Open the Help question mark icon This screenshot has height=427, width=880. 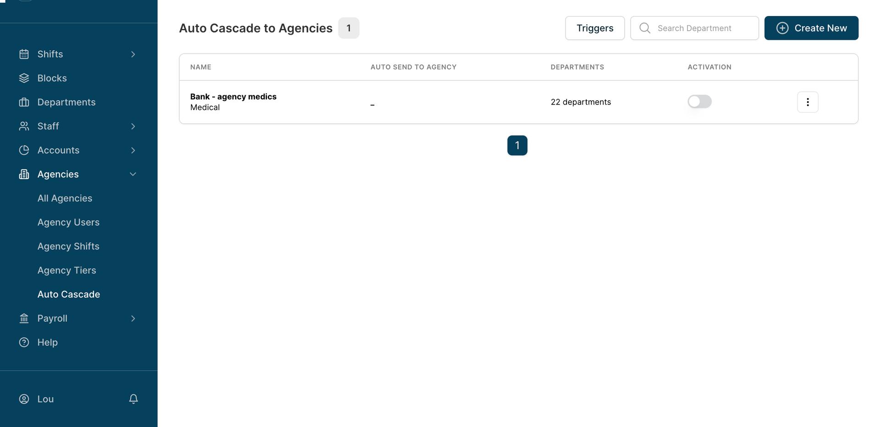point(24,342)
